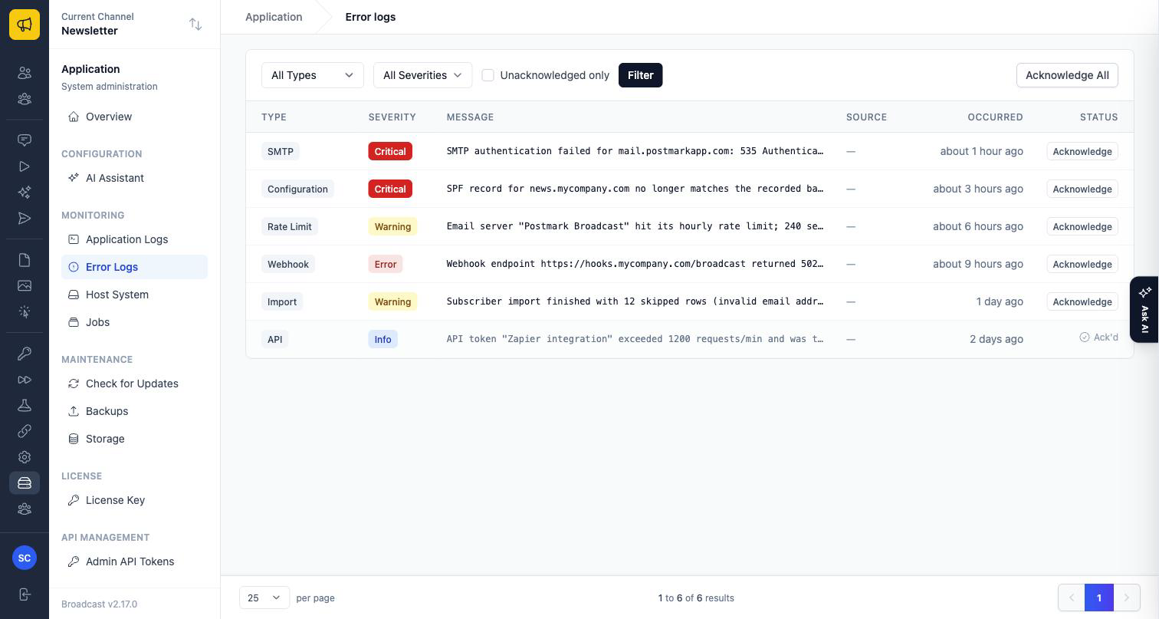Open the 25 per page dropdown
Image resolution: width=1159 pixels, height=619 pixels.
pyautogui.click(x=264, y=598)
